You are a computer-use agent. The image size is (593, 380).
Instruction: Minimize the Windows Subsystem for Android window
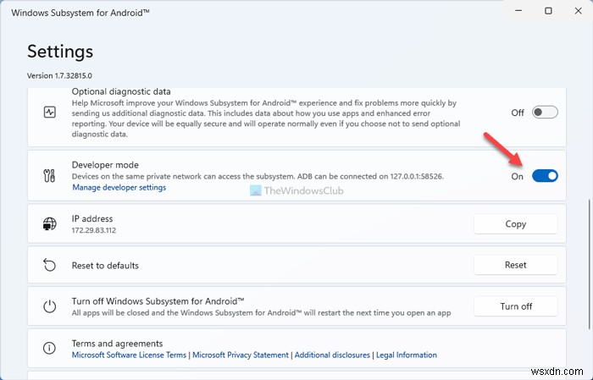(509, 11)
